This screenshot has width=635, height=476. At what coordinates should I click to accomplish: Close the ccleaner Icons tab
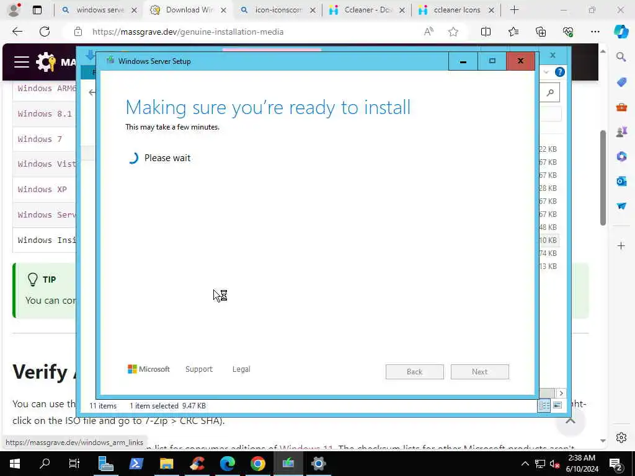(491, 10)
